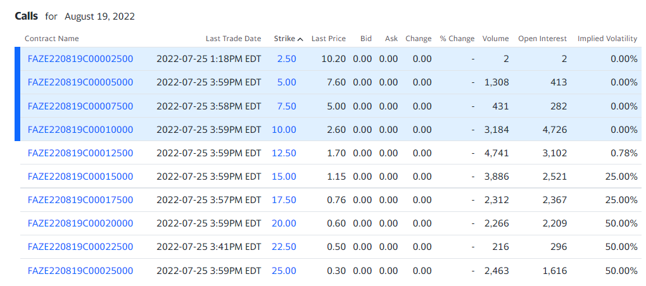This screenshot has height=286, width=646.
Task: Click the 15.00 strike price link
Action: (x=284, y=177)
